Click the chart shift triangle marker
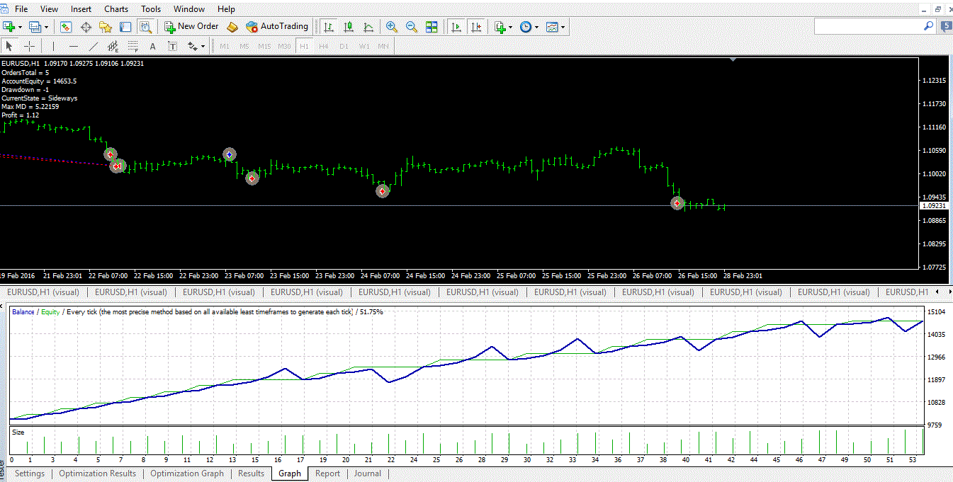Image resolution: width=953 pixels, height=482 pixels. [733, 60]
